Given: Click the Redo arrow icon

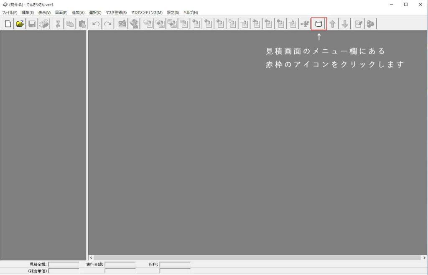Looking at the screenshot, I should 108,24.
